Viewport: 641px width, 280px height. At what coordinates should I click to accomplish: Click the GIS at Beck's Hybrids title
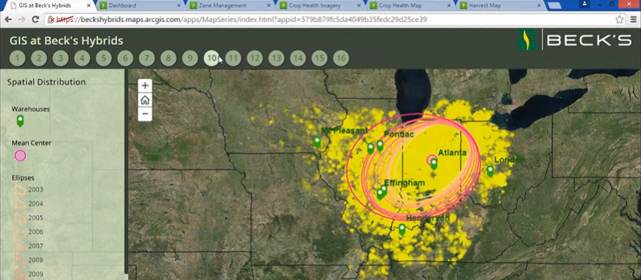[66, 41]
